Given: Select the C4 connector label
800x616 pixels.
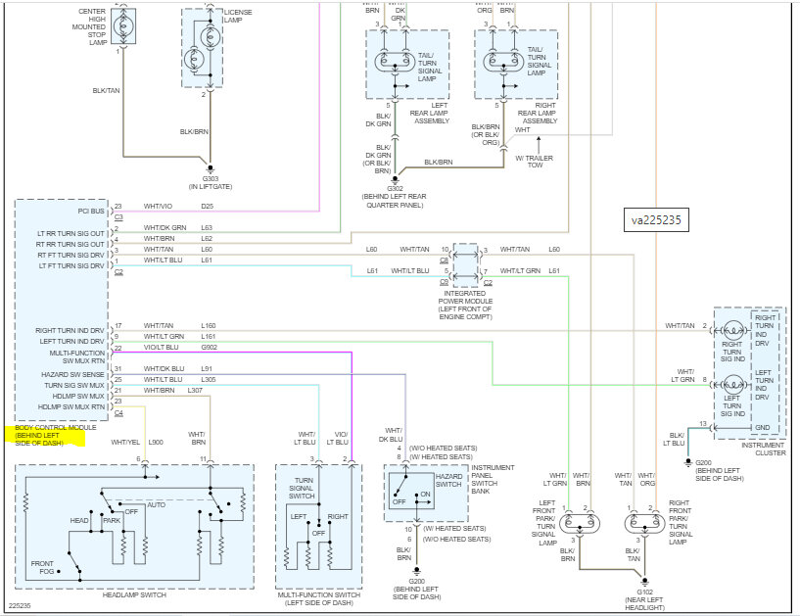Looking at the screenshot, I should pos(118,413).
